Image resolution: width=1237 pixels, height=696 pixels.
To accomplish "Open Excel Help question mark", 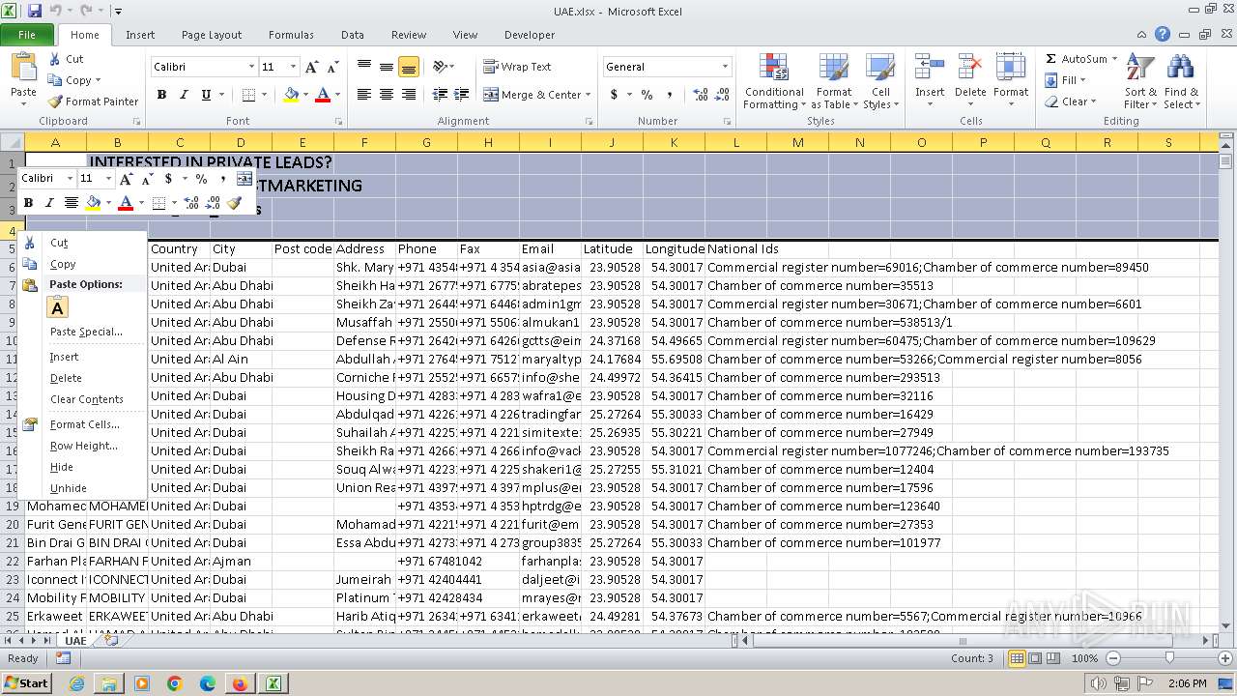I will coord(1163,34).
